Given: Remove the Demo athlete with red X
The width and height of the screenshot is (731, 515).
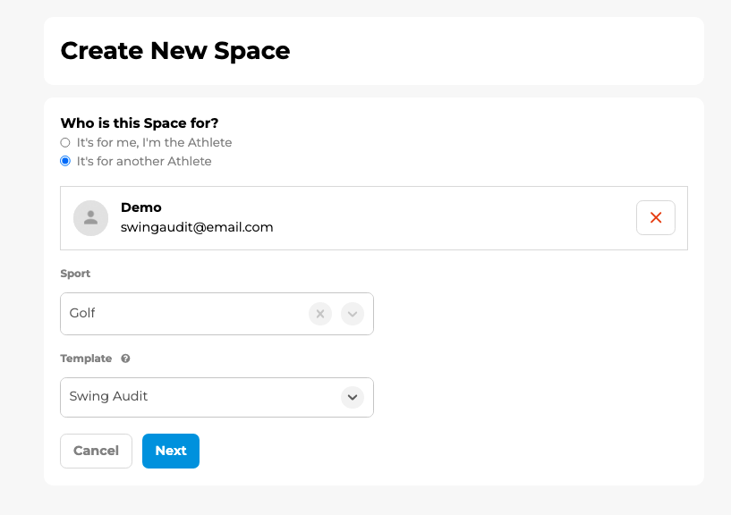Looking at the screenshot, I should (656, 217).
